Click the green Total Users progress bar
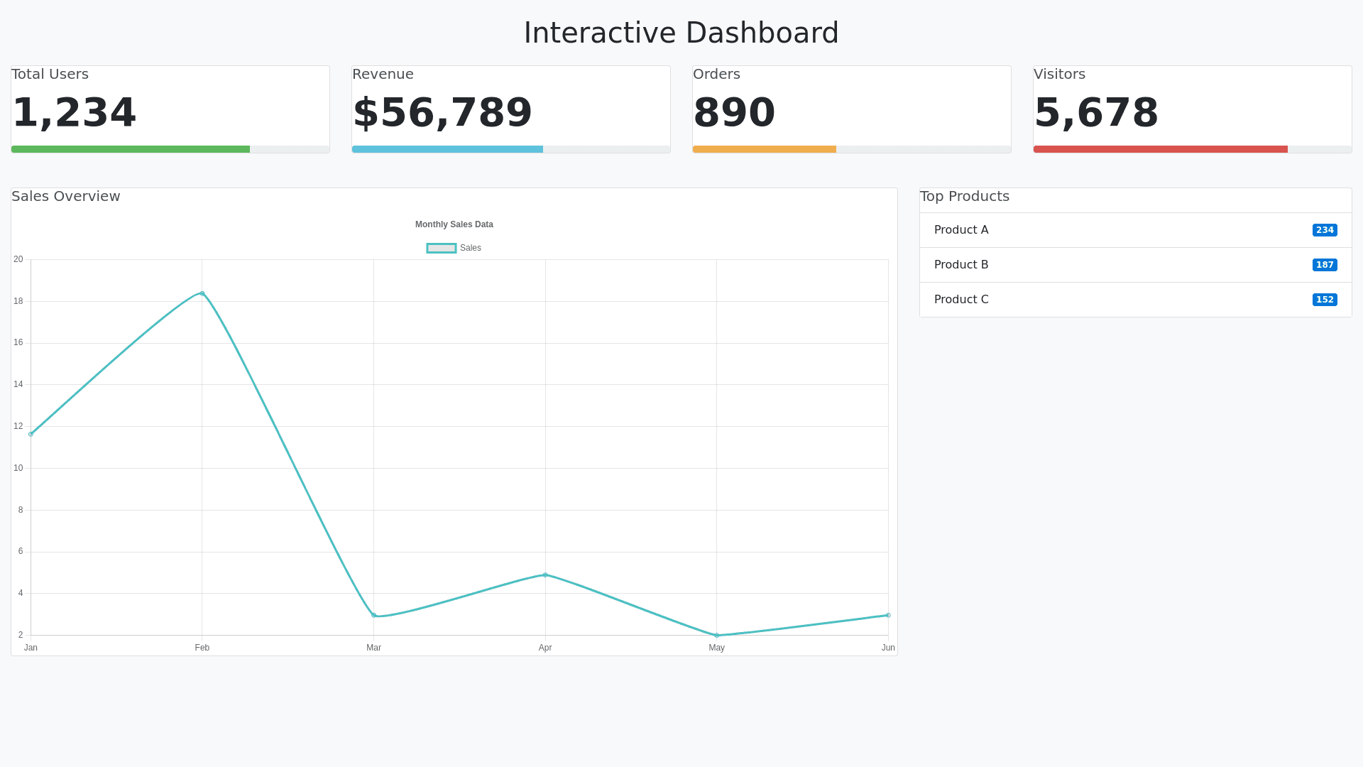This screenshot has width=1363, height=767. tap(131, 149)
